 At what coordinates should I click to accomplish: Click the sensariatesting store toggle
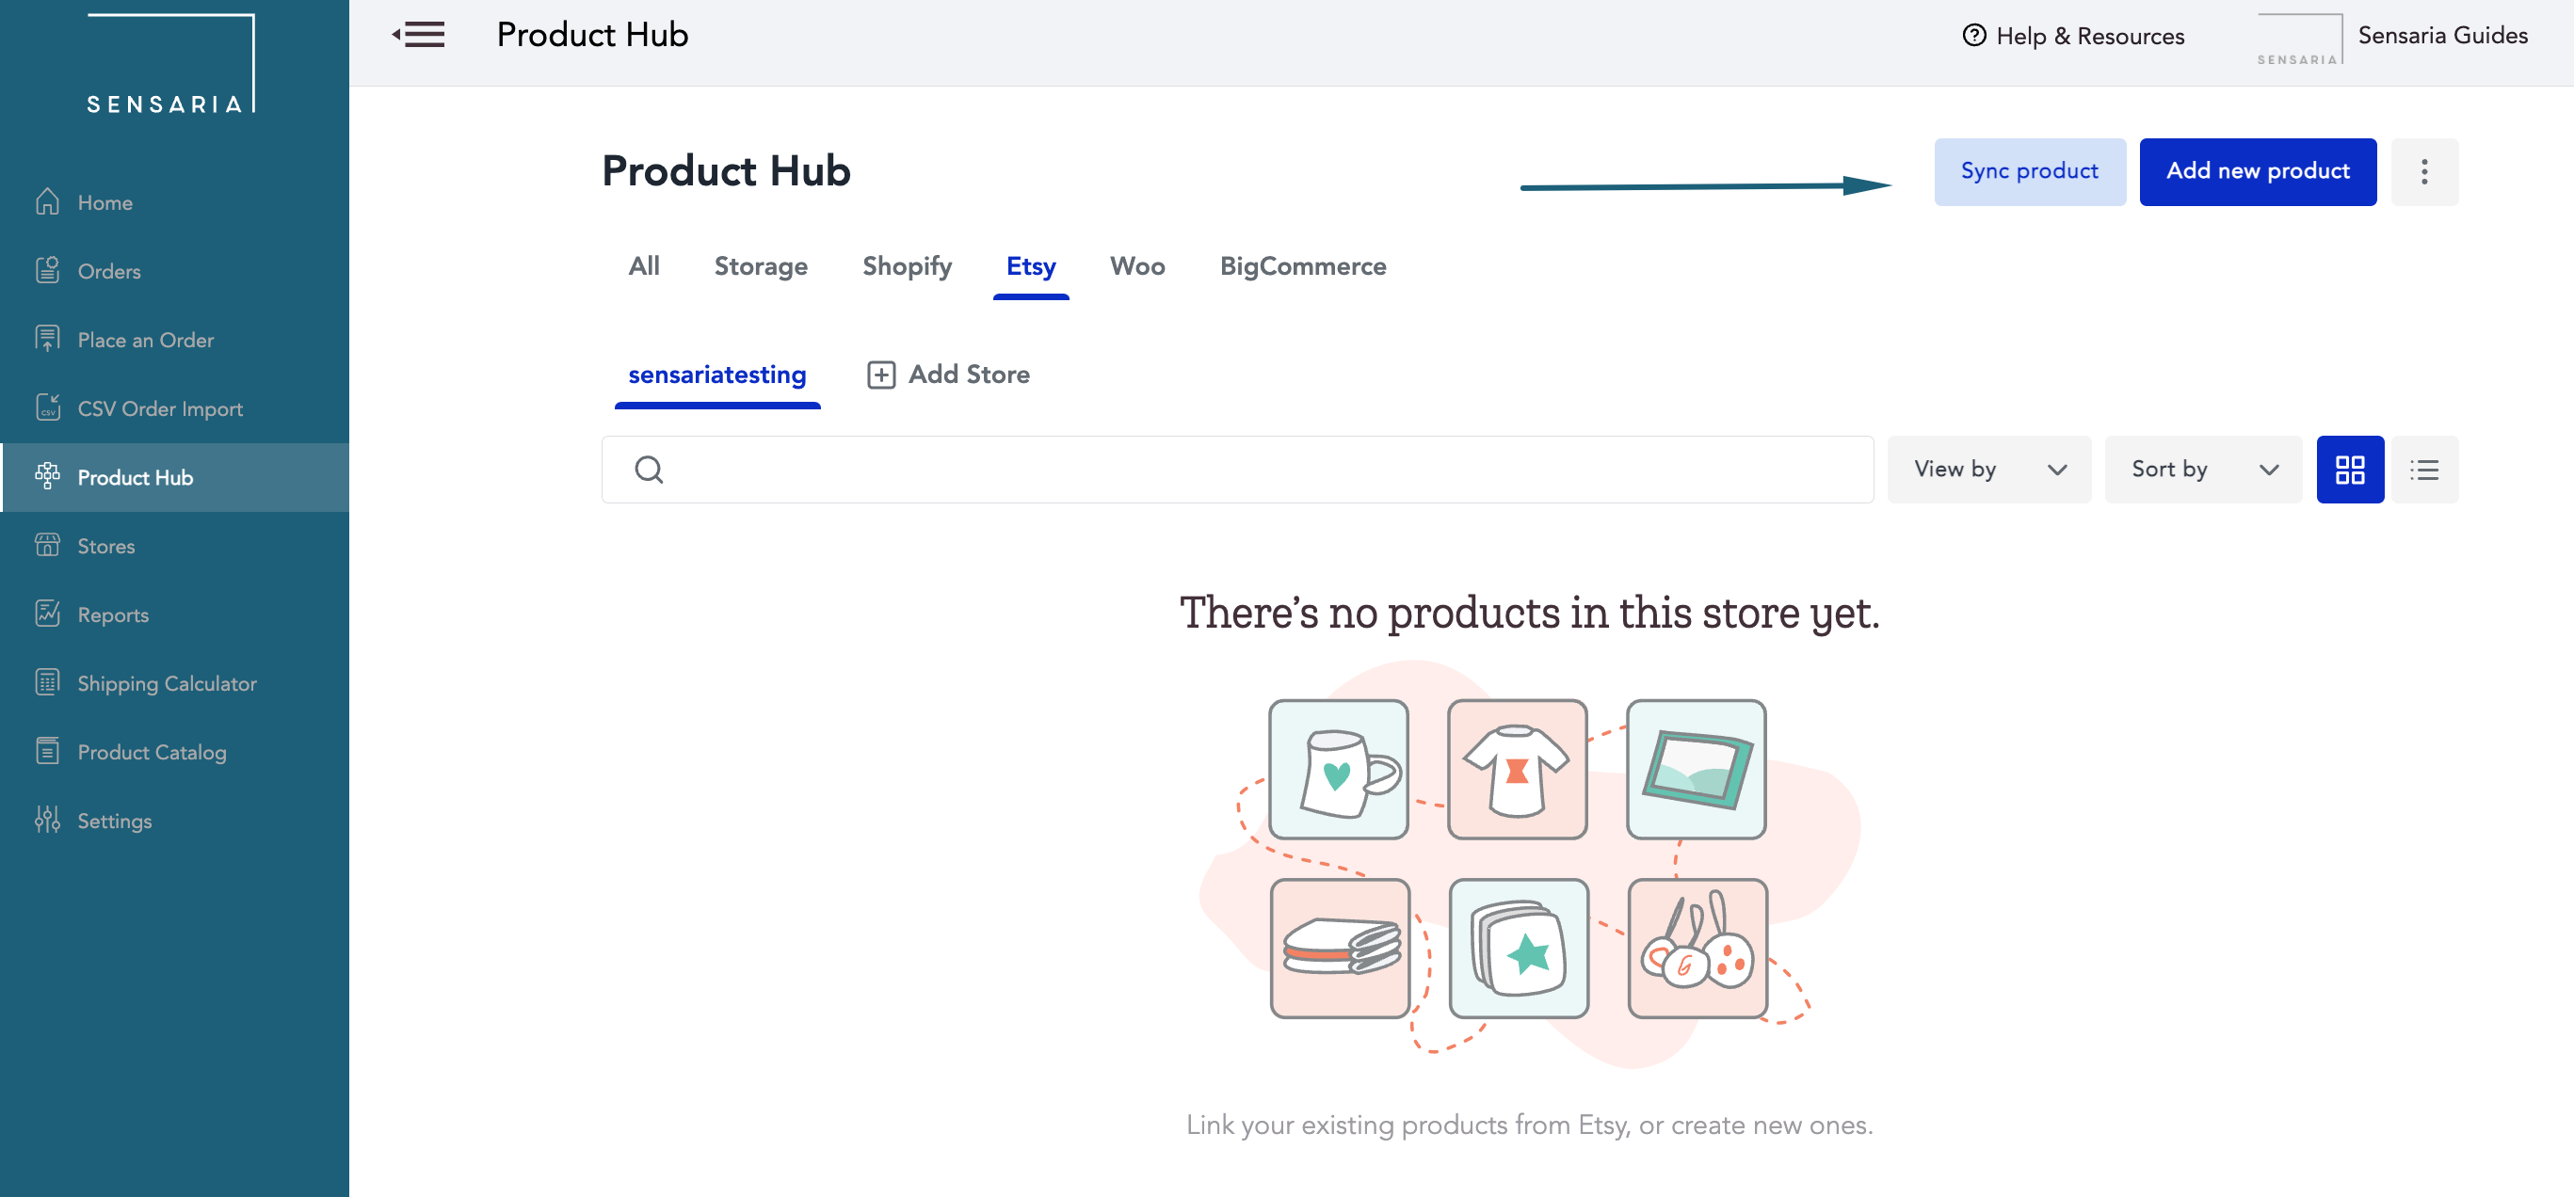[x=717, y=375]
